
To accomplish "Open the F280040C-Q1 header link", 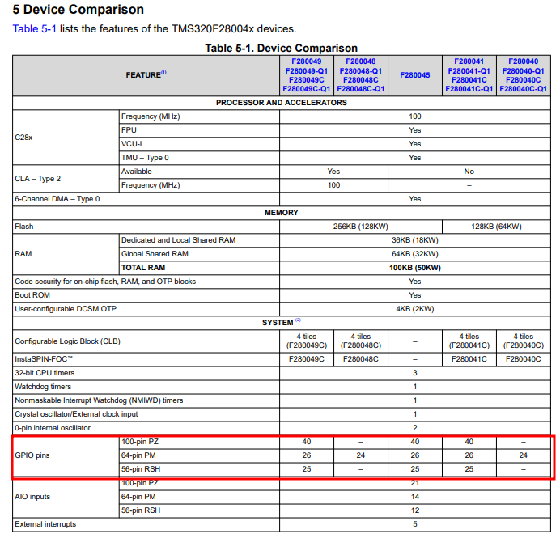I will [523, 89].
